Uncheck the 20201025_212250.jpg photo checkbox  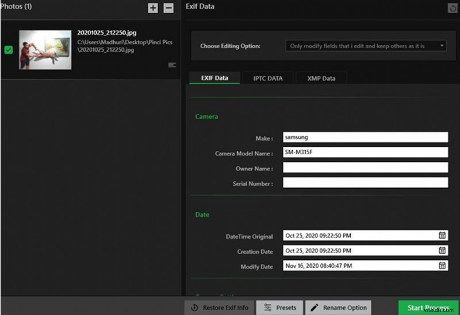pyautogui.click(x=9, y=50)
